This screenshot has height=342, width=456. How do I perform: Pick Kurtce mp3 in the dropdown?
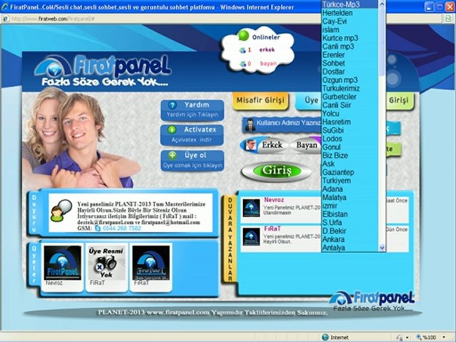pos(350,38)
